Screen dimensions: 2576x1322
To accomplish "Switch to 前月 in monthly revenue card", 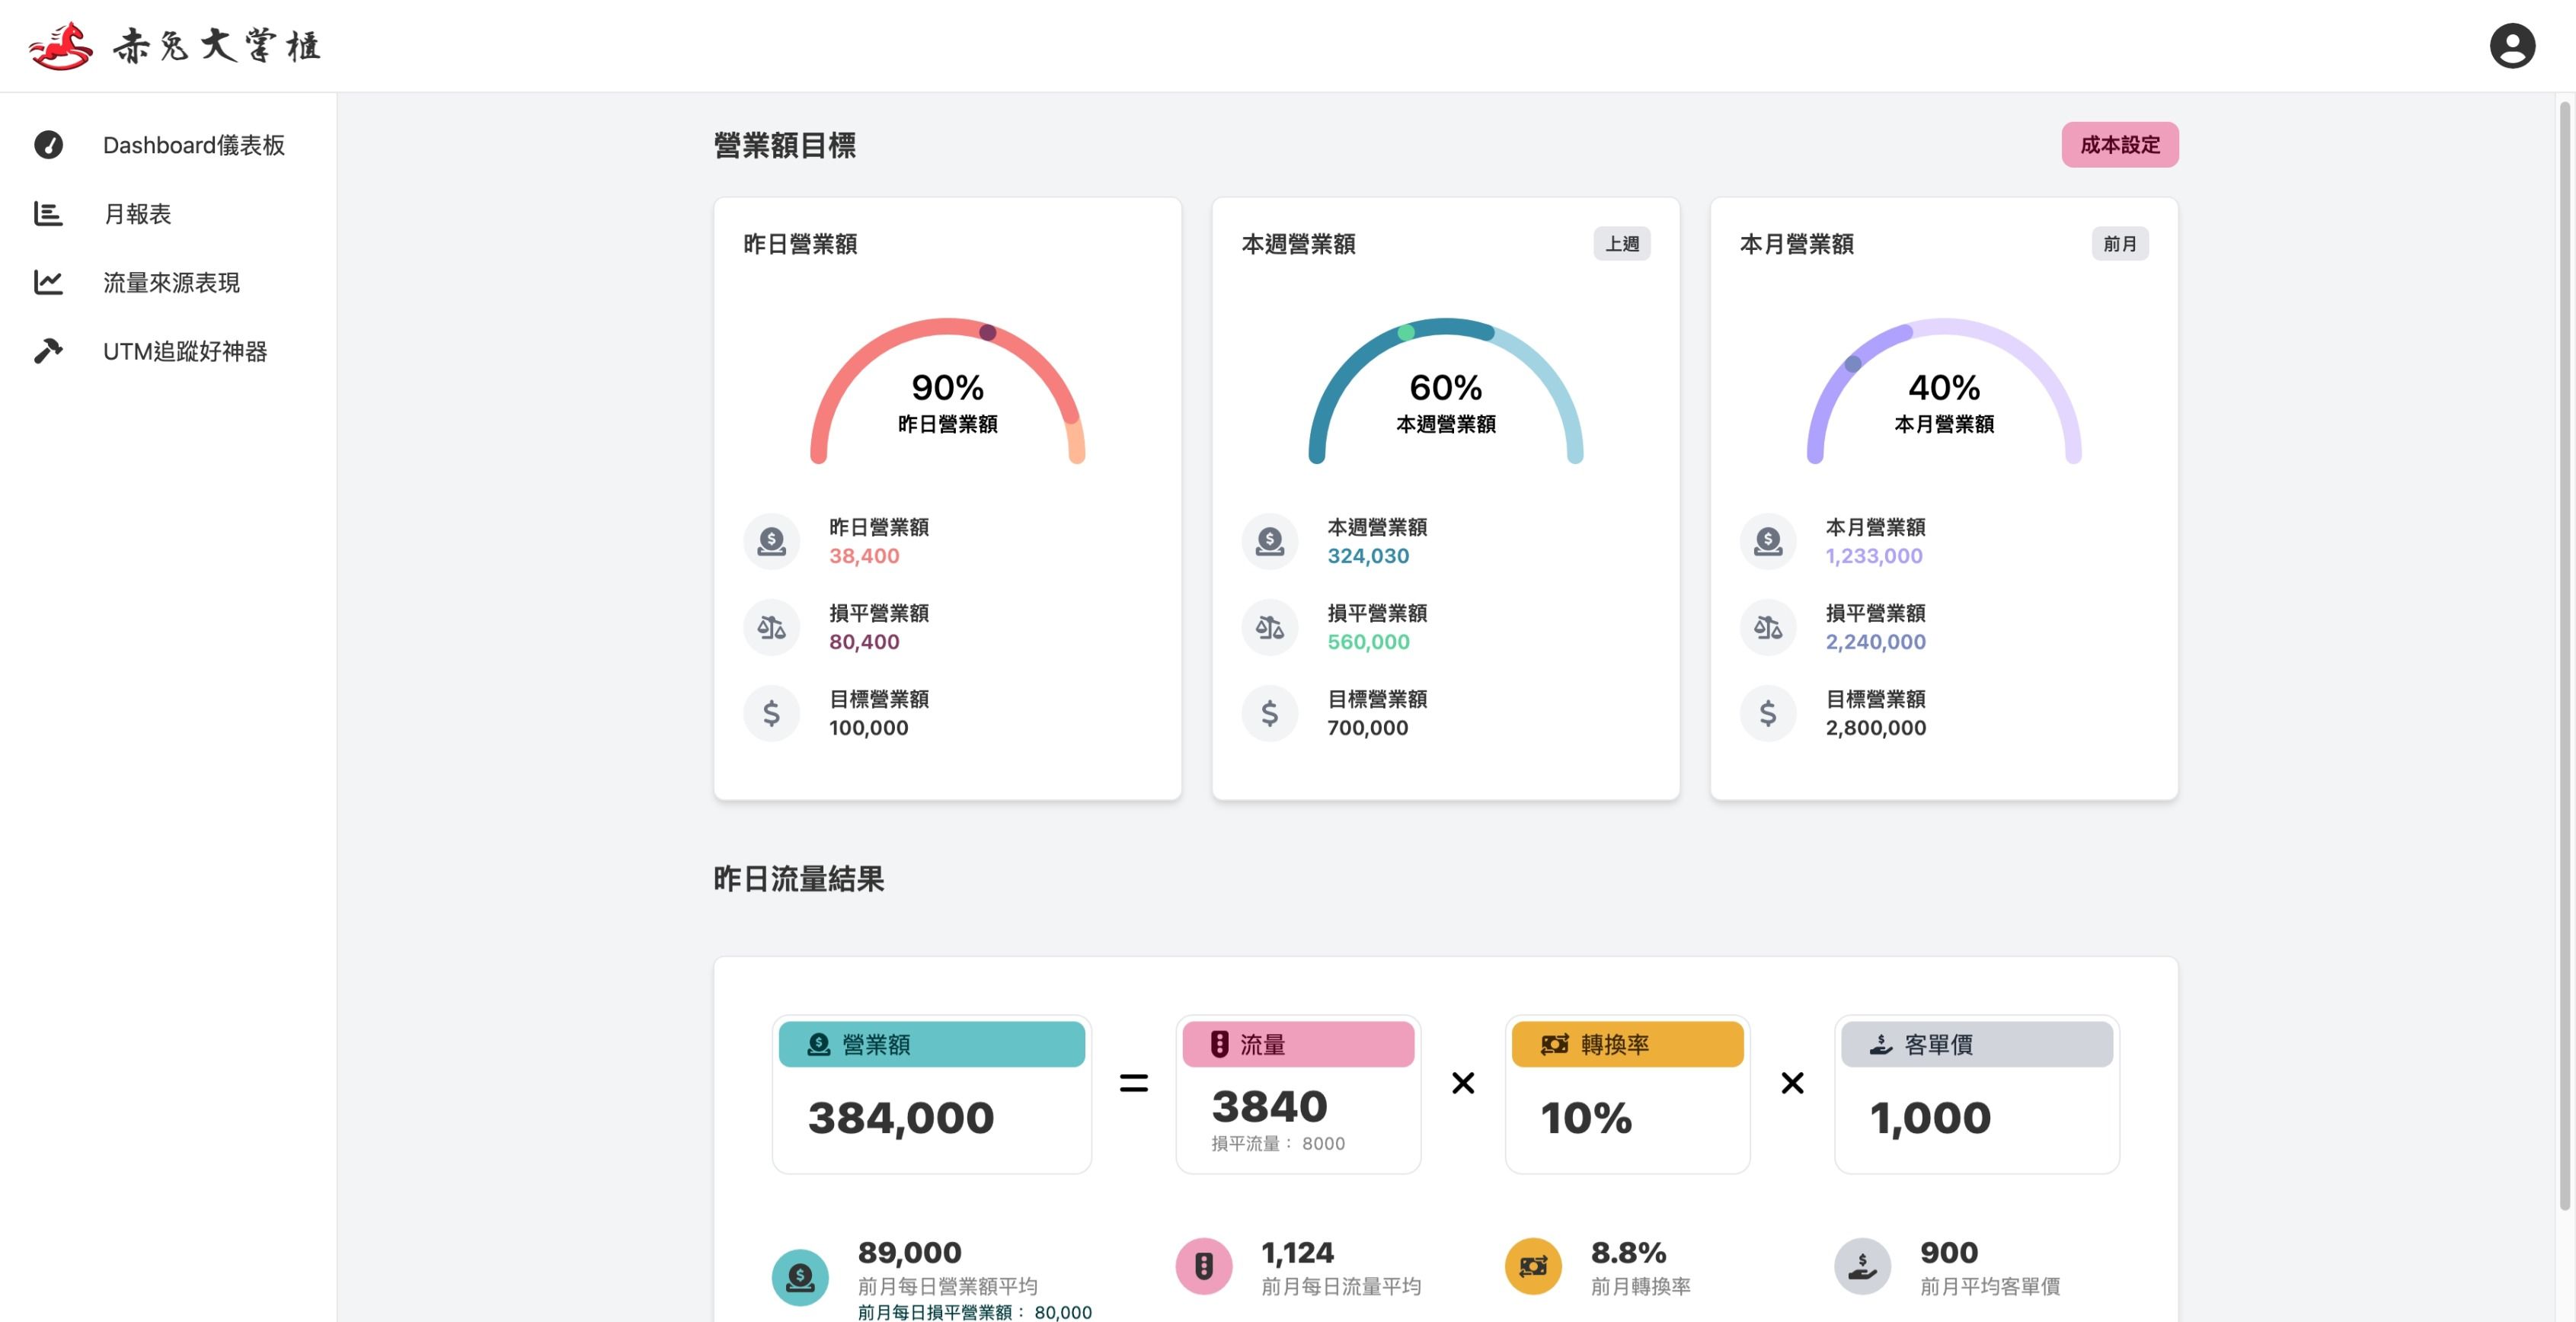I will 2119,243.
